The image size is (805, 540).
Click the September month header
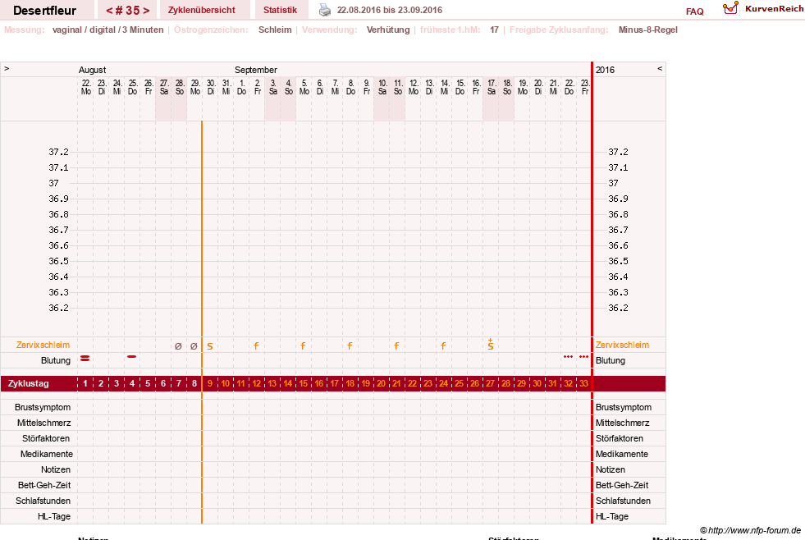point(256,70)
